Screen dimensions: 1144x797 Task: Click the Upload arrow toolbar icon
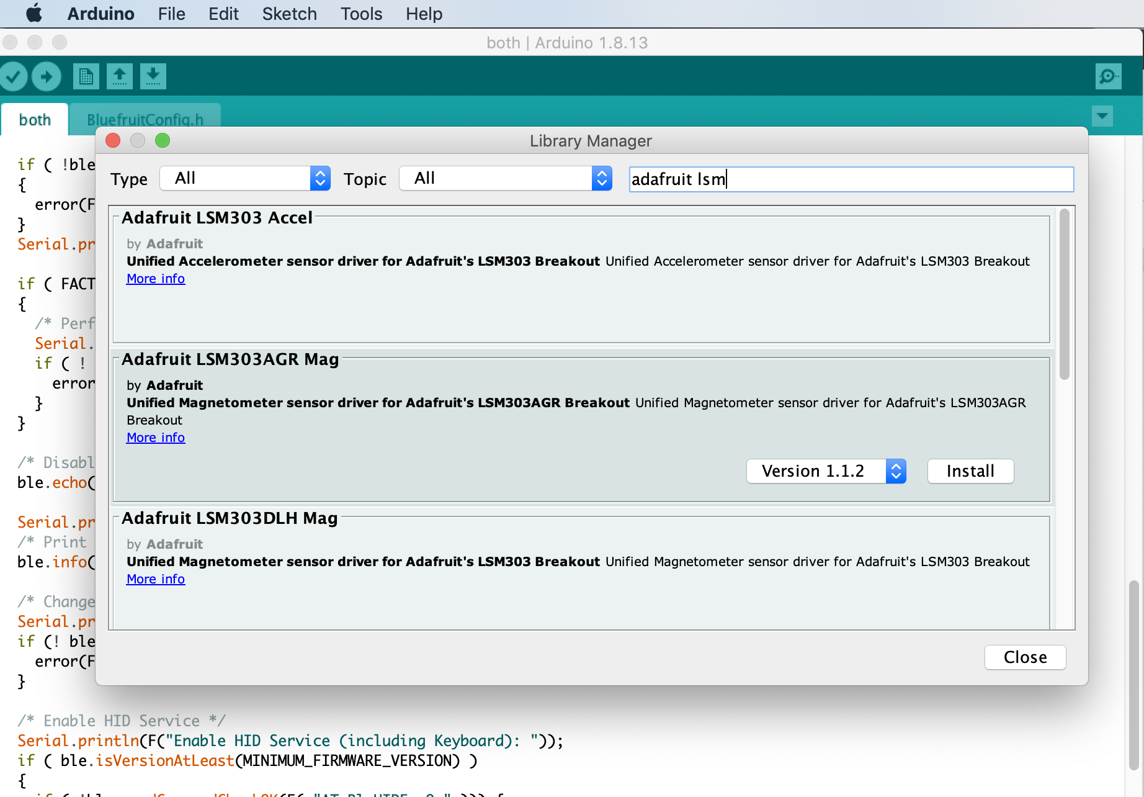tap(47, 77)
